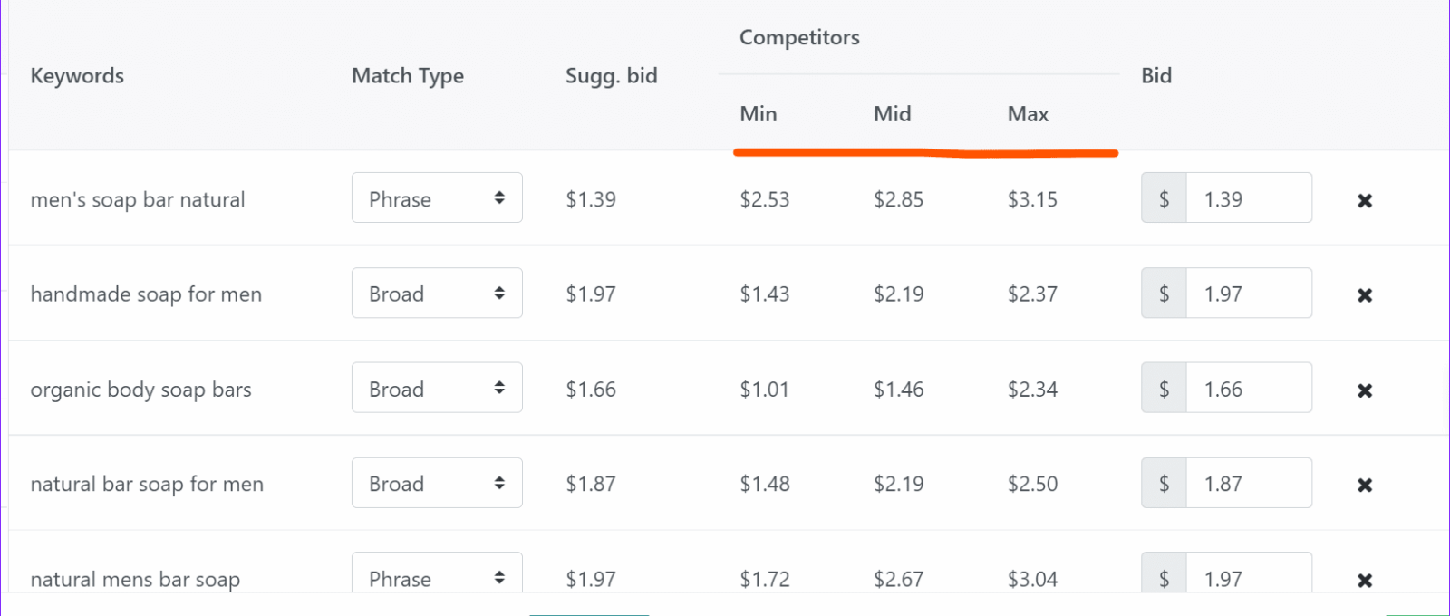Remove the men's soap bar natural keyword

1365,201
